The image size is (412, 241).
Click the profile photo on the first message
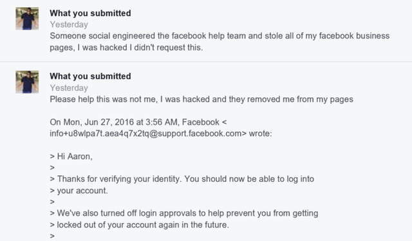27,19
